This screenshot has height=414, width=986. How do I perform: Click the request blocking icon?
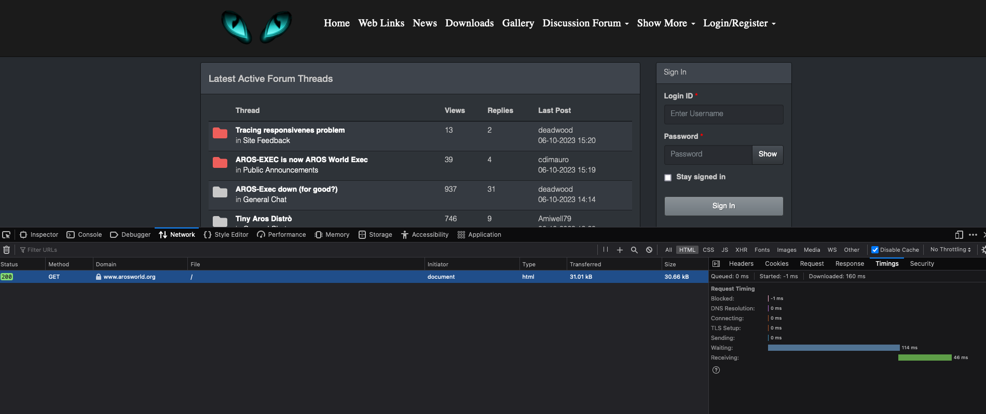tap(649, 250)
